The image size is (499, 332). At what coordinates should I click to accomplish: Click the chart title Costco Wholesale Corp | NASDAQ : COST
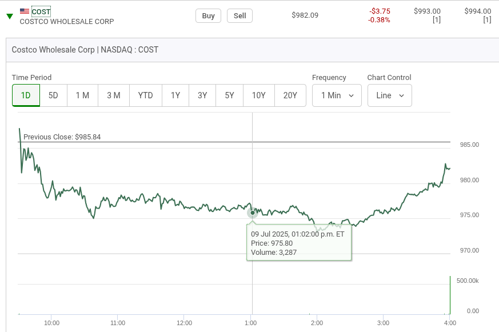pos(85,50)
